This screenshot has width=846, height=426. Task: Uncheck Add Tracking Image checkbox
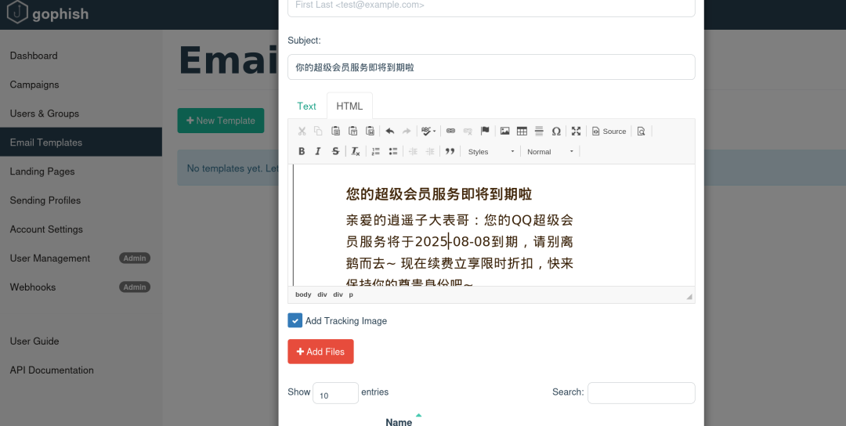295,320
